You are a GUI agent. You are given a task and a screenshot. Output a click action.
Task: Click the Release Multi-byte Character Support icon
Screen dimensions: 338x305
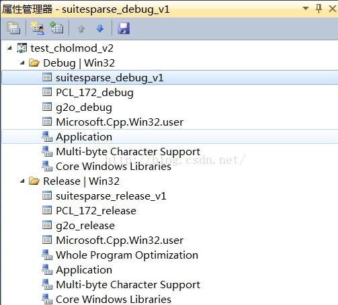pos(47,284)
